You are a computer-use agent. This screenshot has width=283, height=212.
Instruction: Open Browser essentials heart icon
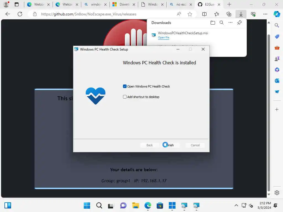point(253,14)
